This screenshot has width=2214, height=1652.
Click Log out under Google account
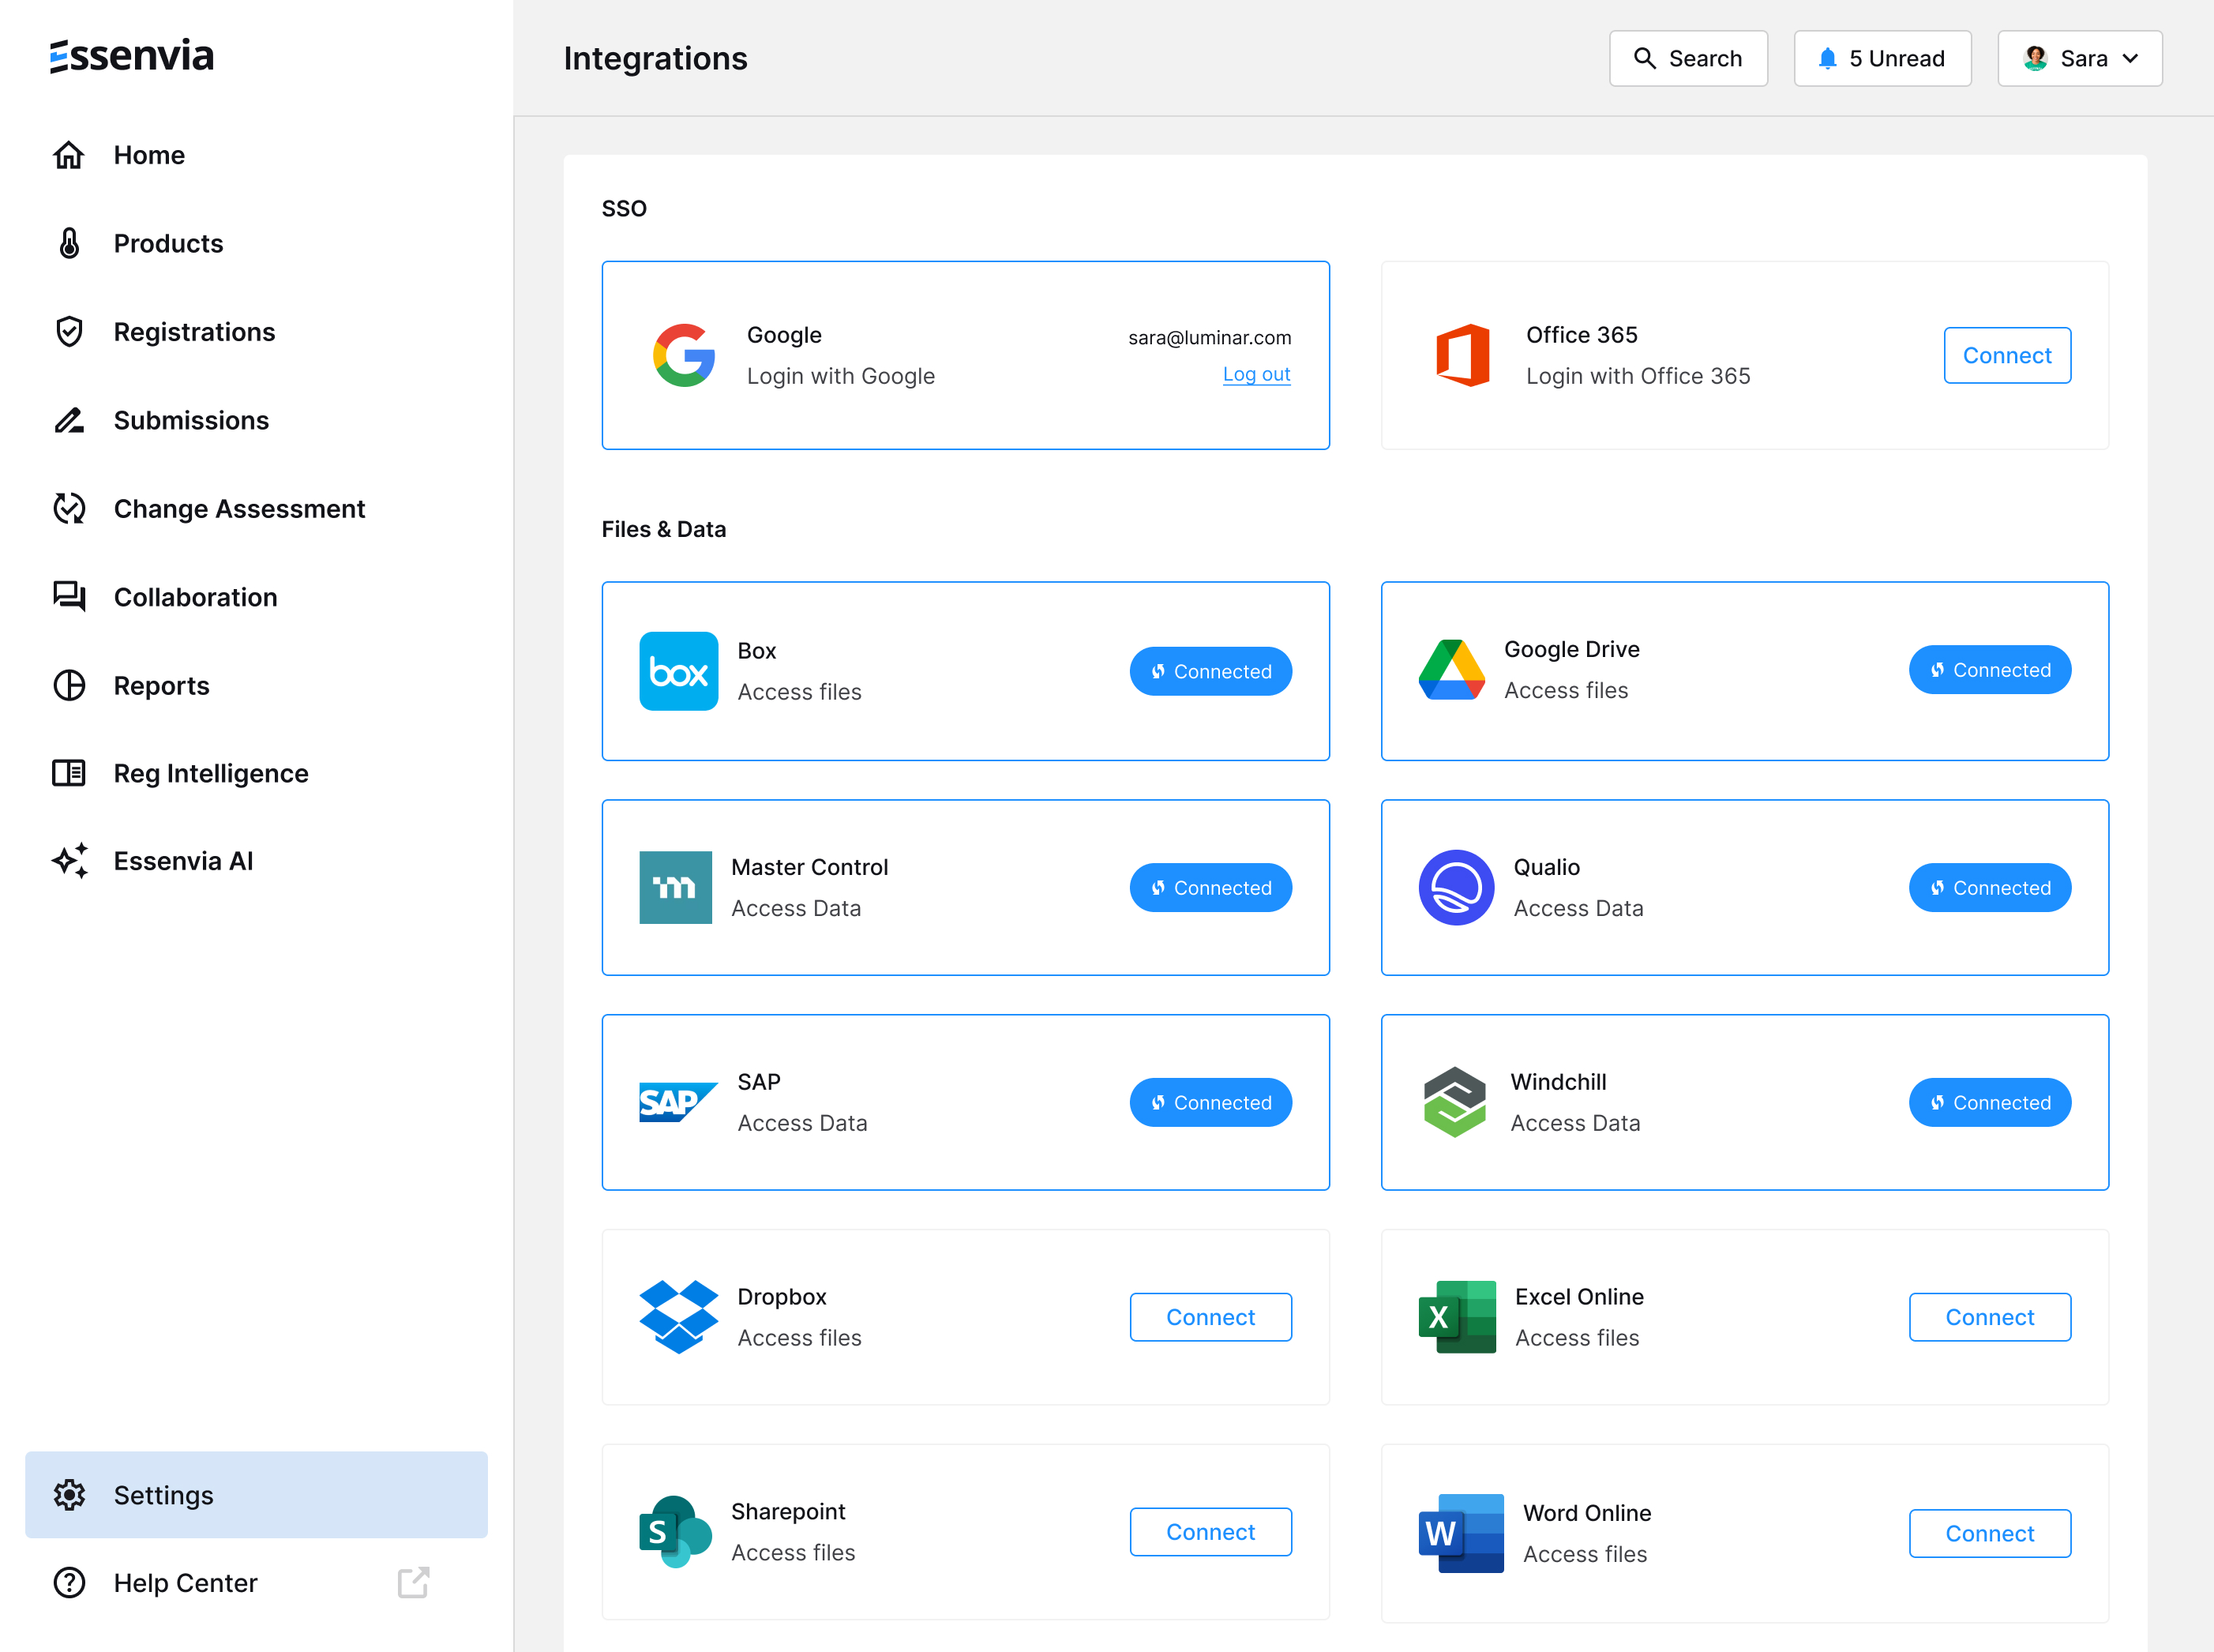tap(1256, 374)
